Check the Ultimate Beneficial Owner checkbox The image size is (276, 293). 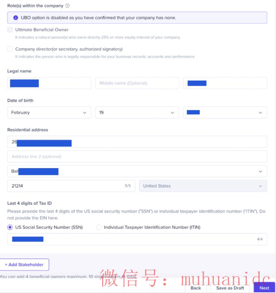pos(10,30)
